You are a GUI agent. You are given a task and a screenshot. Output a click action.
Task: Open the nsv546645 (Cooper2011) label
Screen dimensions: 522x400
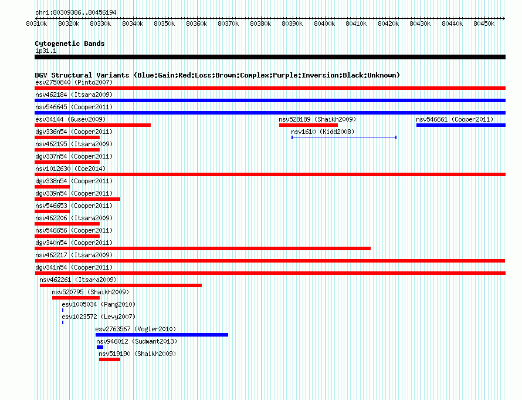[x=74, y=107]
